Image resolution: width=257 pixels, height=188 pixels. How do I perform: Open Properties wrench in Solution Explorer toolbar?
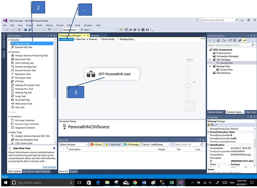click(x=240, y=40)
